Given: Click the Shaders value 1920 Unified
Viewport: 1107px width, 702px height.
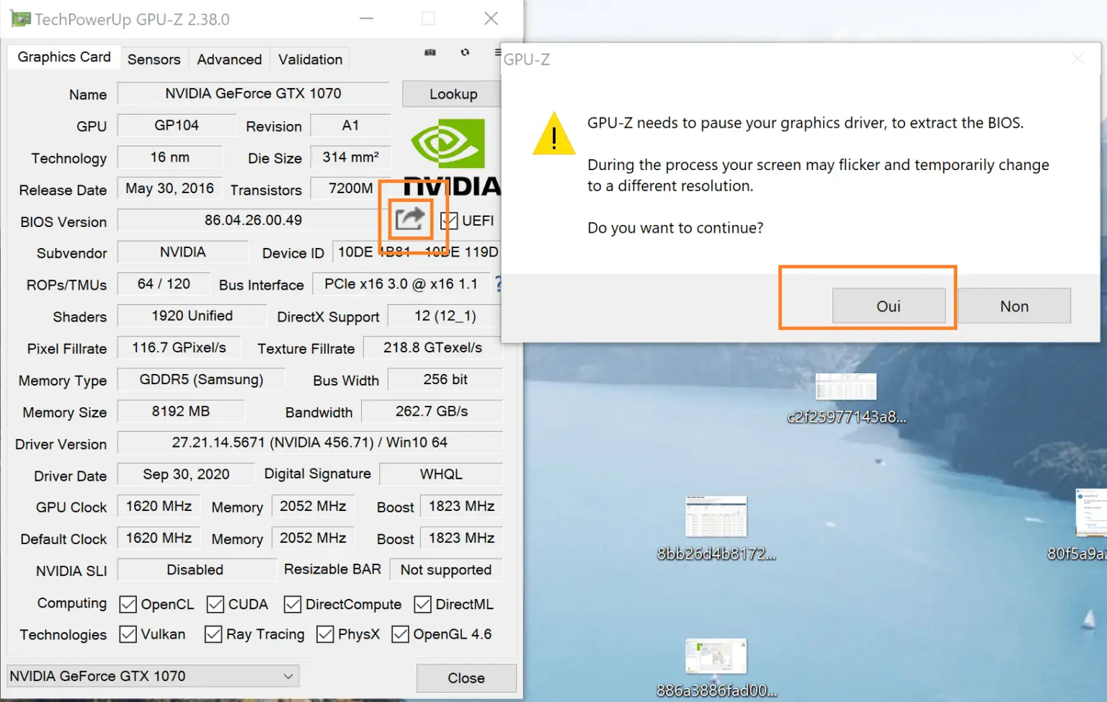Looking at the screenshot, I should coord(192,316).
